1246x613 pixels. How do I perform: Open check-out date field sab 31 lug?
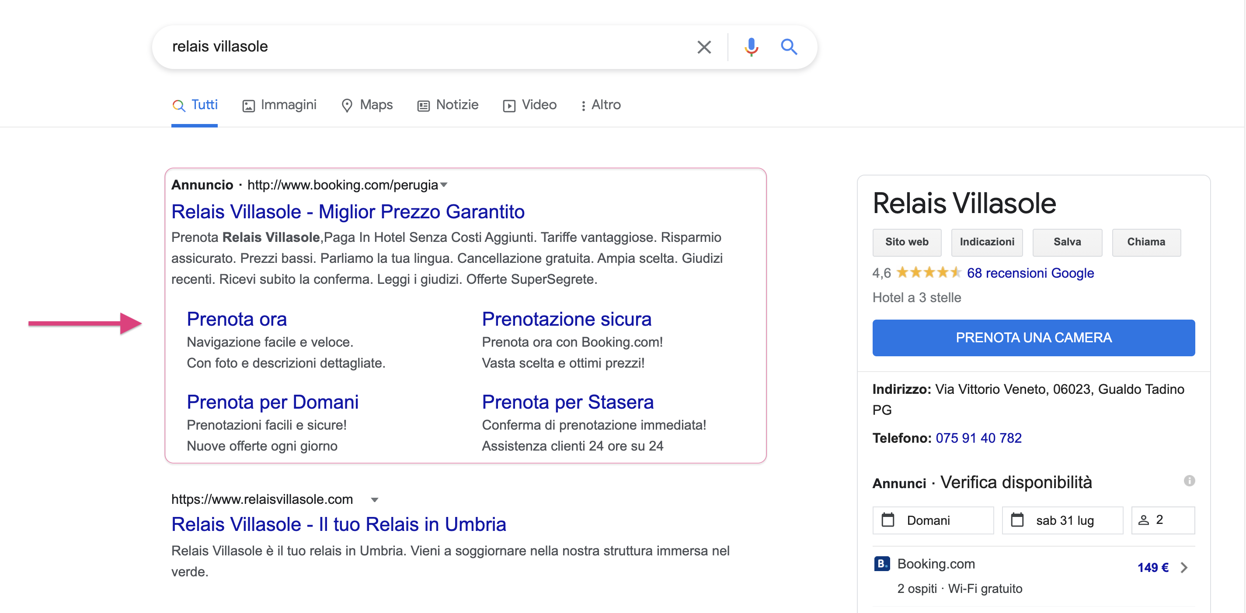point(1062,520)
